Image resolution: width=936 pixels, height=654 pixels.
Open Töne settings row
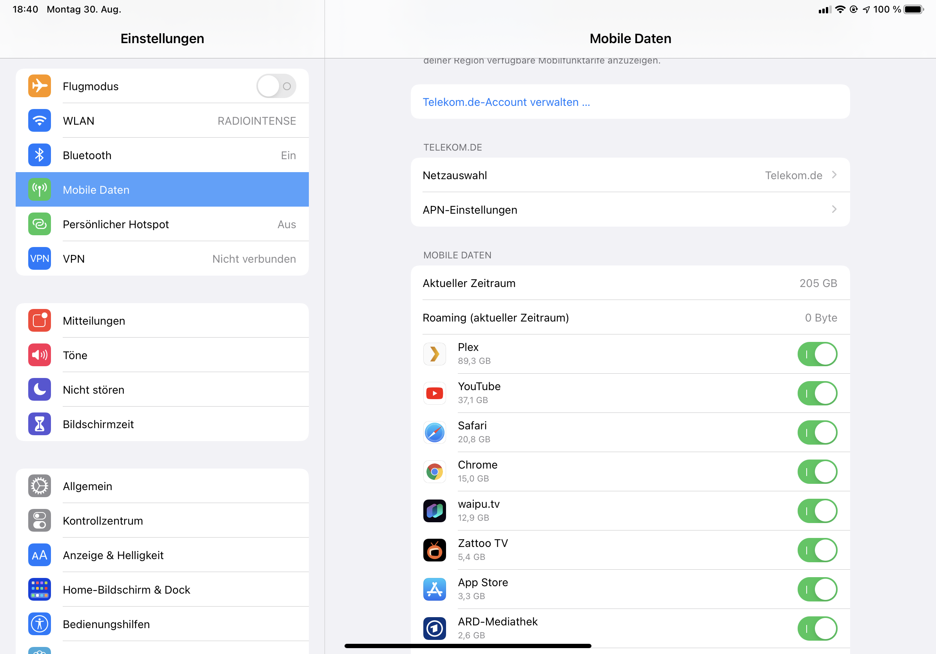pos(162,355)
